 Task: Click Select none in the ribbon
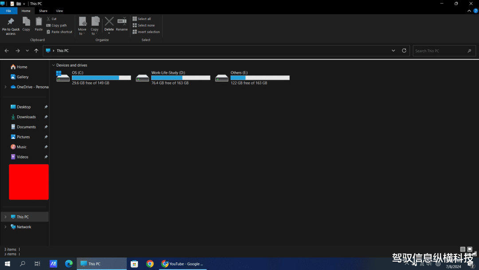coord(144,25)
